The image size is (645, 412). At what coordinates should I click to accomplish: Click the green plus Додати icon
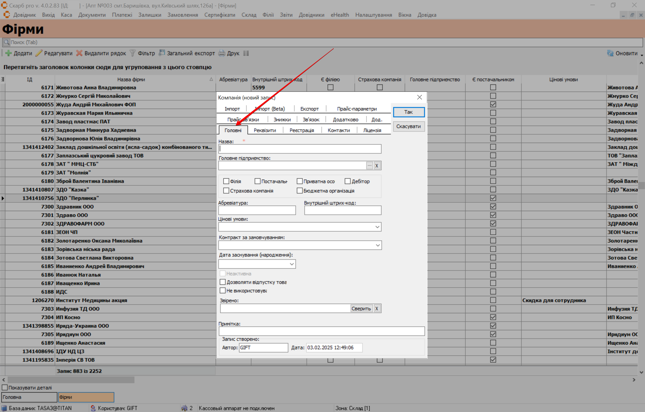9,53
